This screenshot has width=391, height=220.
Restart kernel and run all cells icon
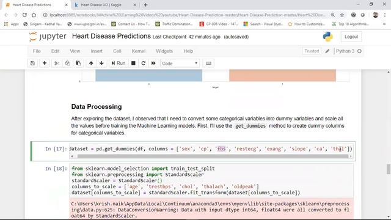(x=153, y=64)
